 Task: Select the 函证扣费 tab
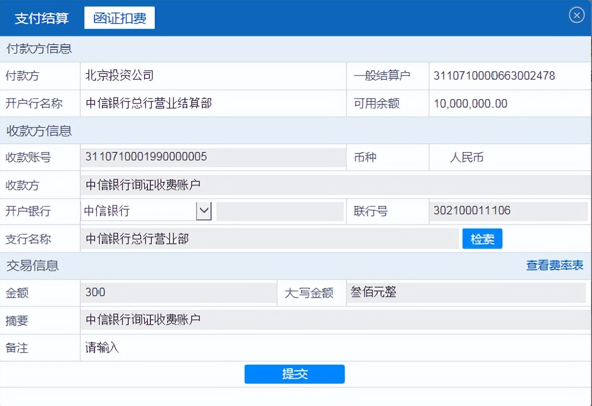coord(119,17)
